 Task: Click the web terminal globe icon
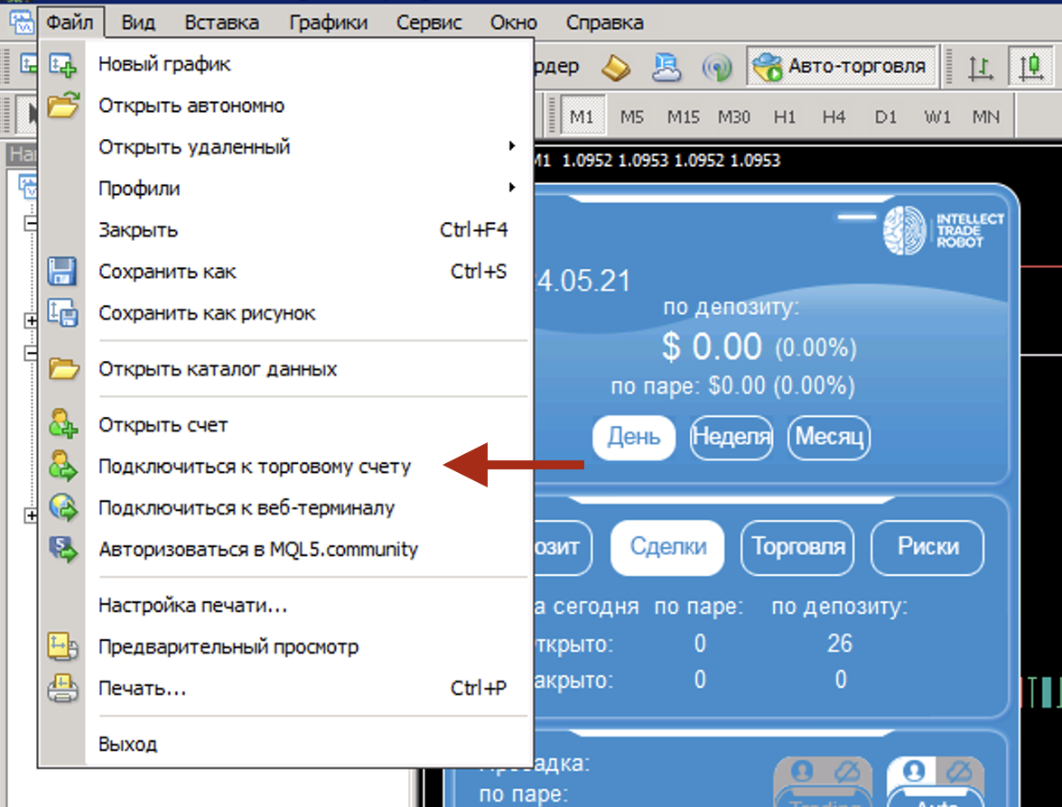click(x=63, y=507)
